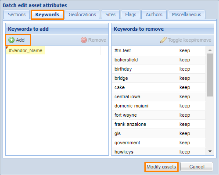Click the Modify assets button
This screenshot has width=219, height=175.
[162, 167]
